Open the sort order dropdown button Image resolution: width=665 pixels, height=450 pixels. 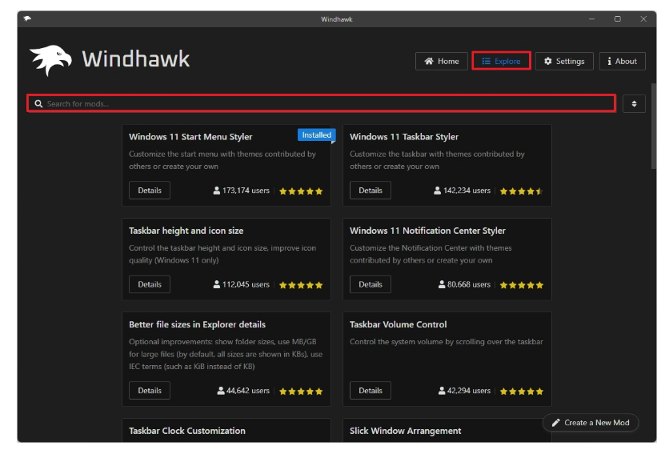point(634,104)
